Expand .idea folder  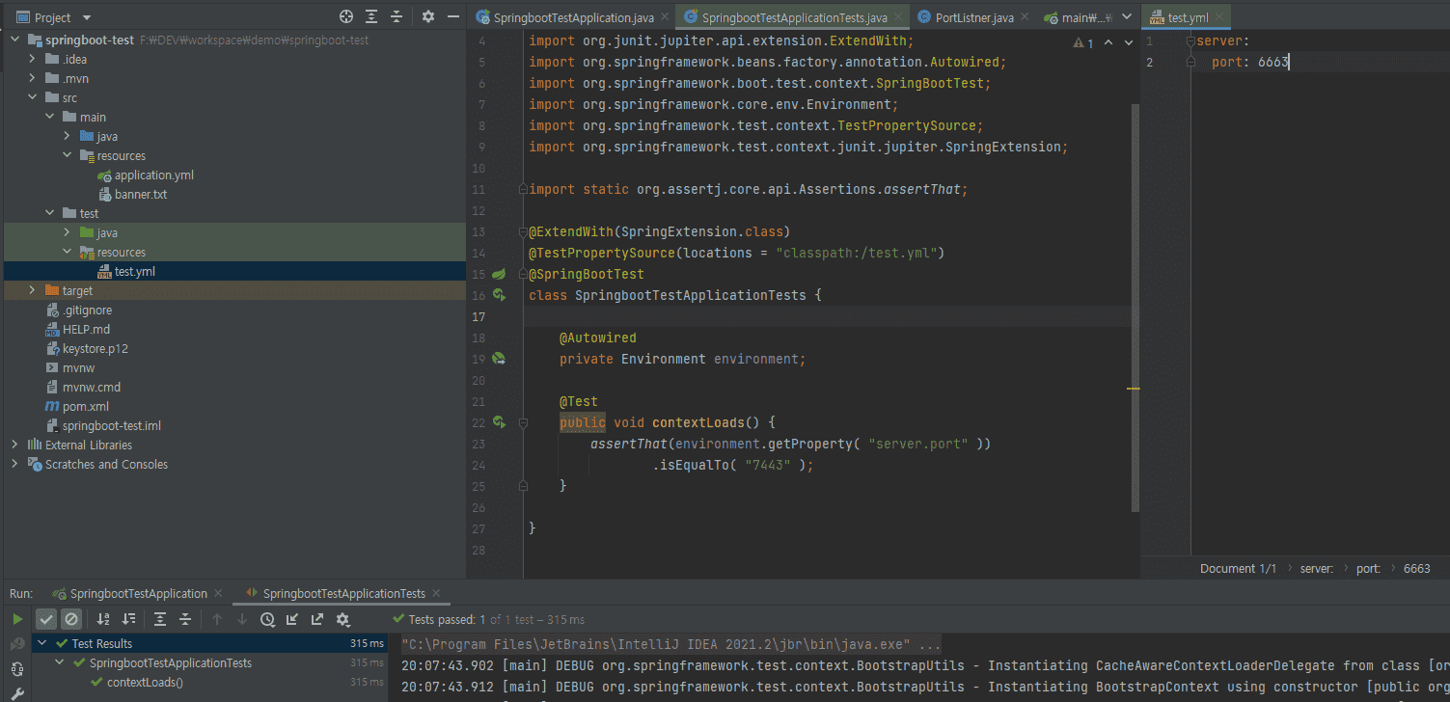click(x=32, y=60)
